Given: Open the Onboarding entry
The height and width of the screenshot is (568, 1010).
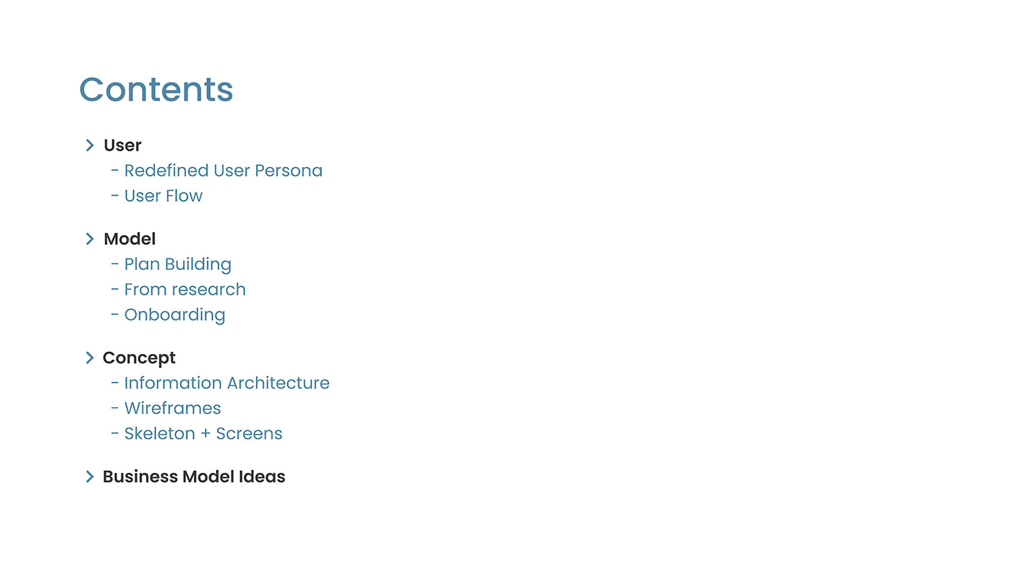Looking at the screenshot, I should click(174, 315).
